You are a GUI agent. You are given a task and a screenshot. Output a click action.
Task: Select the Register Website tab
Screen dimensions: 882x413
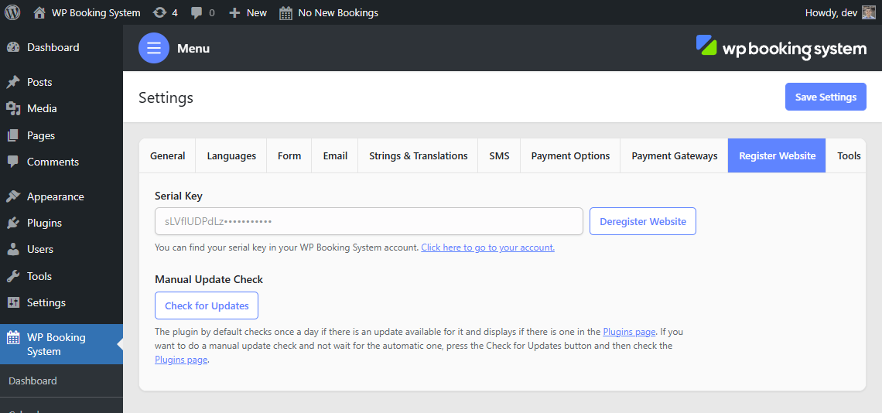pyautogui.click(x=777, y=156)
